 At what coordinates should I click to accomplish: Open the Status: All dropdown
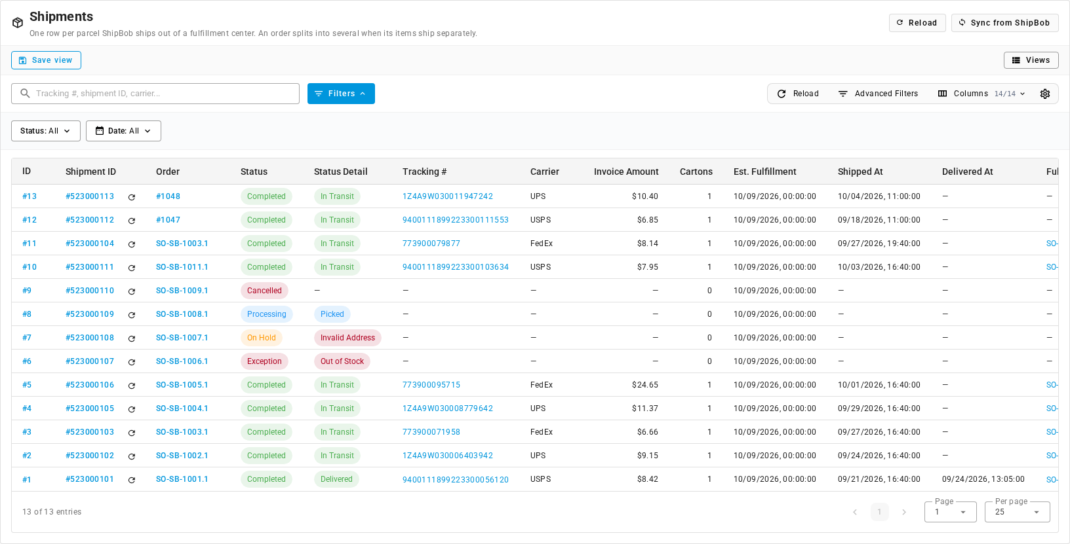tap(46, 131)
